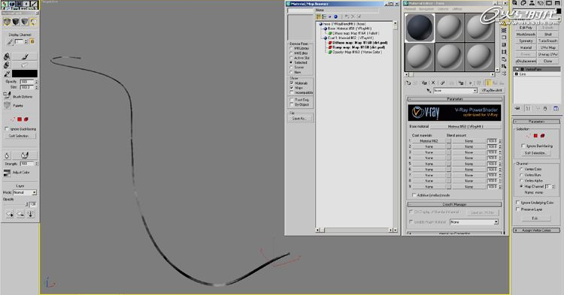Click the blur brush button

(x=25, y=155)
